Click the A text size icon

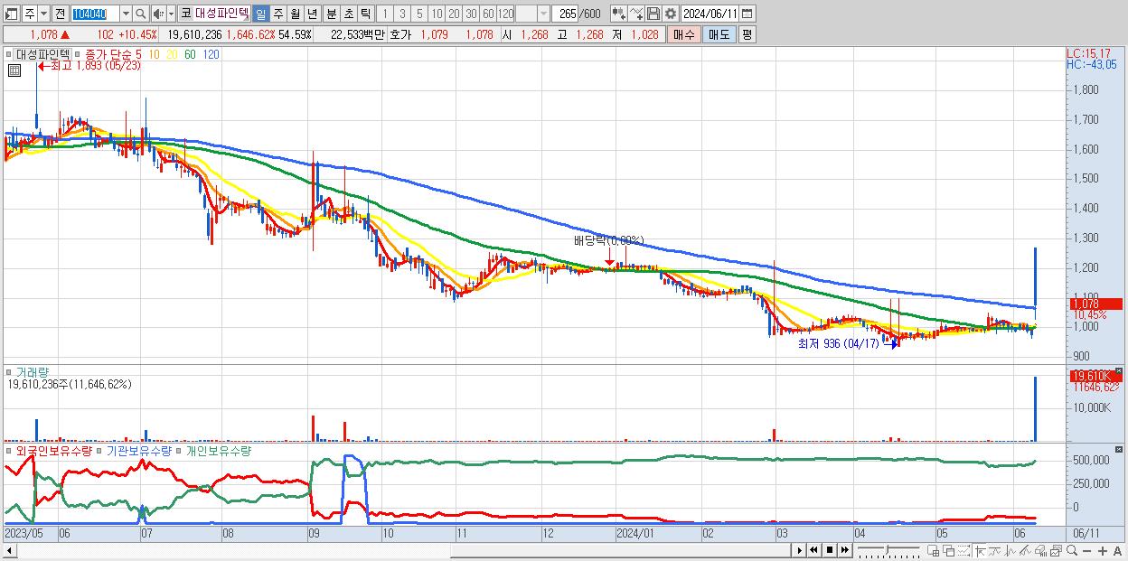coord(1117,550)
